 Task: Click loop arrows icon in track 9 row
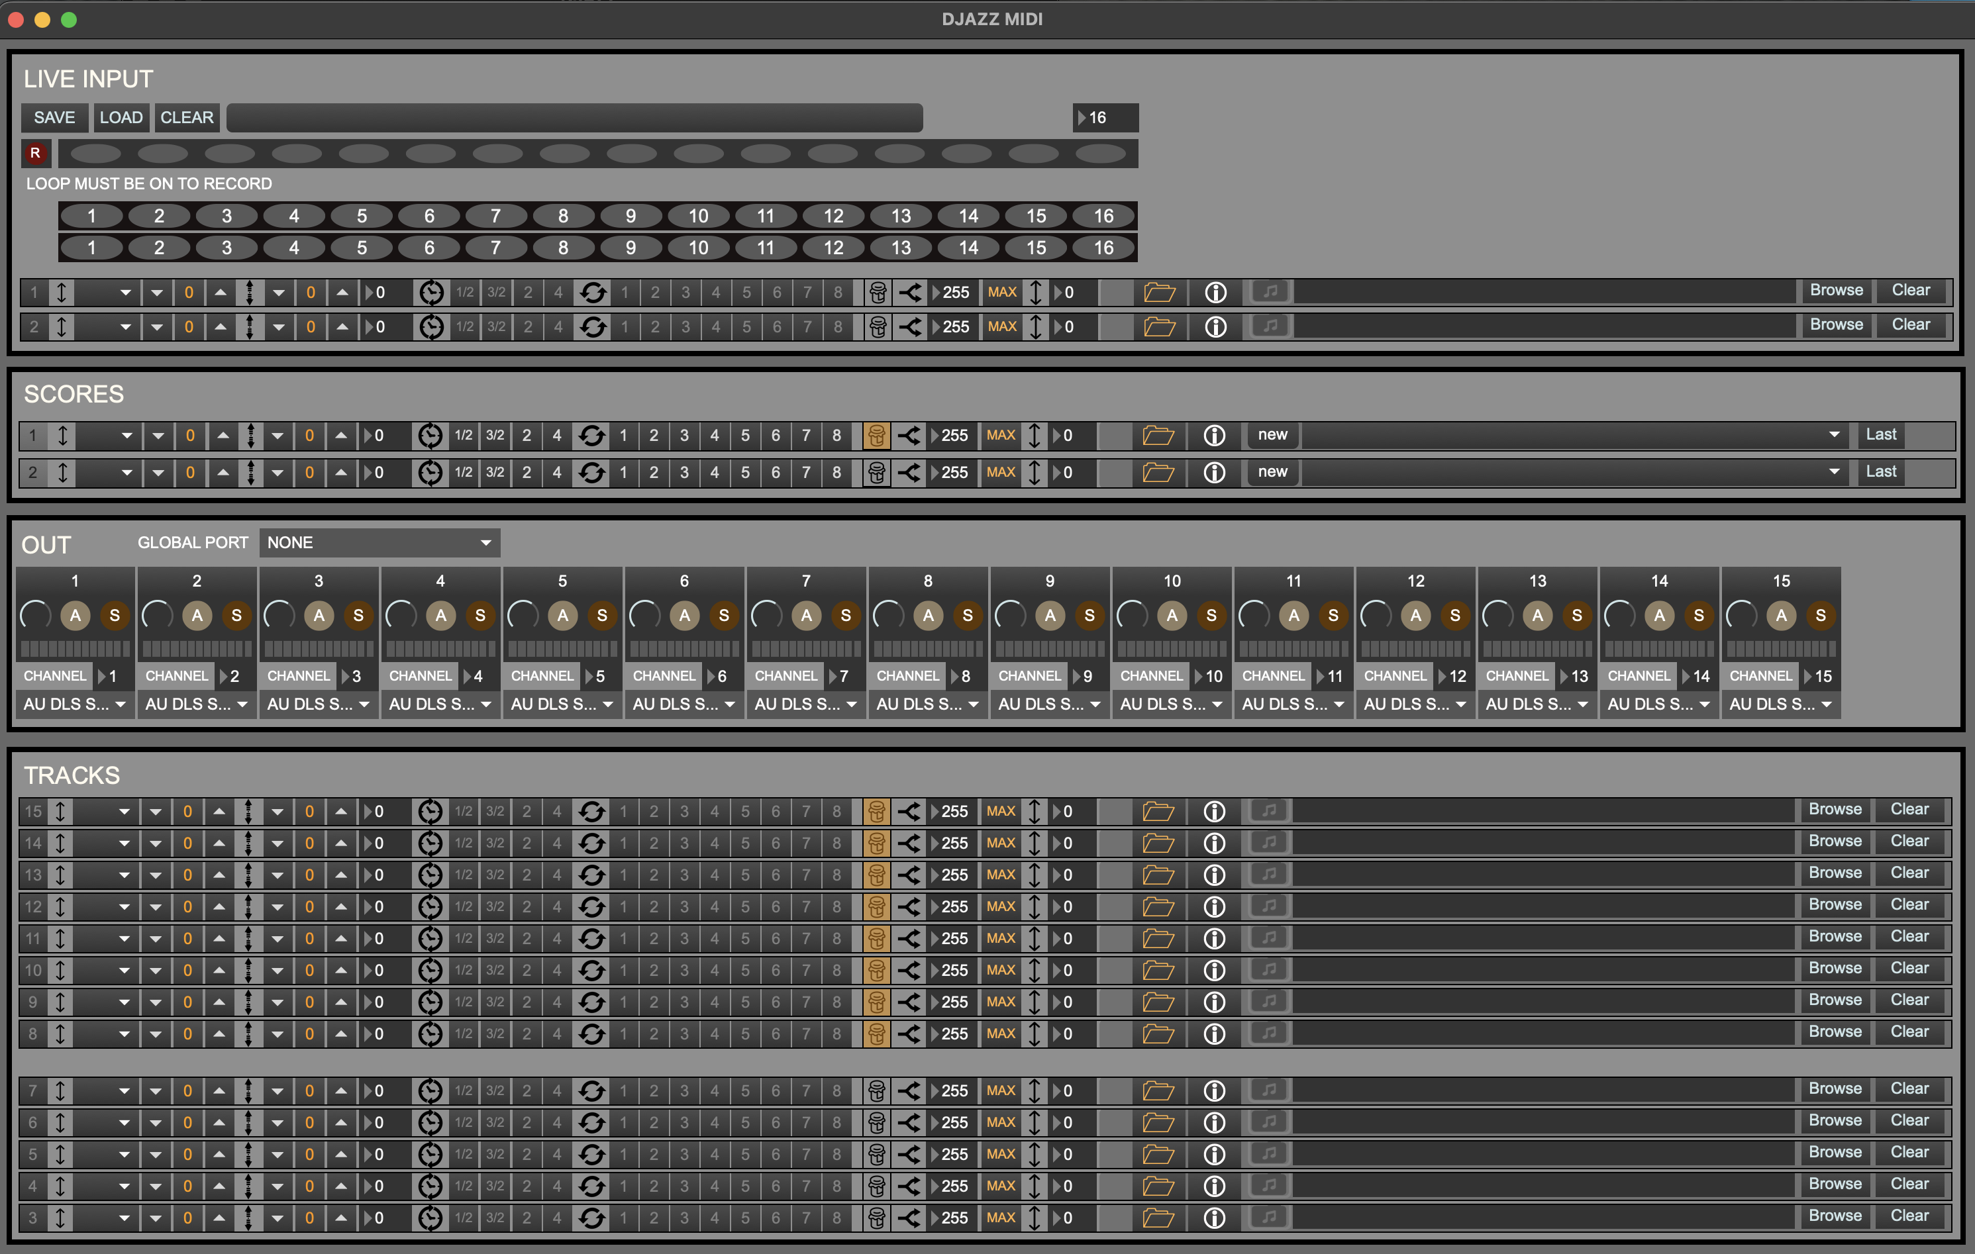point(591,1002)
